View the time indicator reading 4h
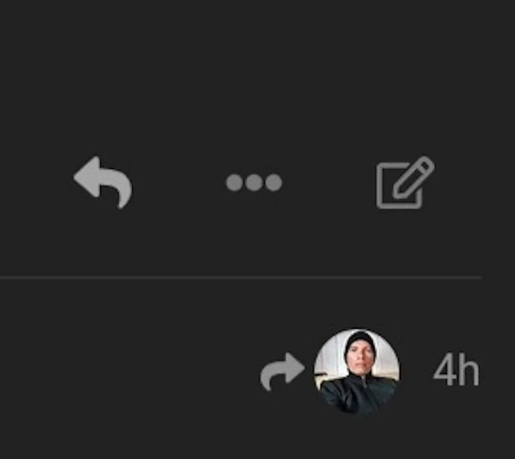The height and width of the screenshot is (459, 515). 456,370
